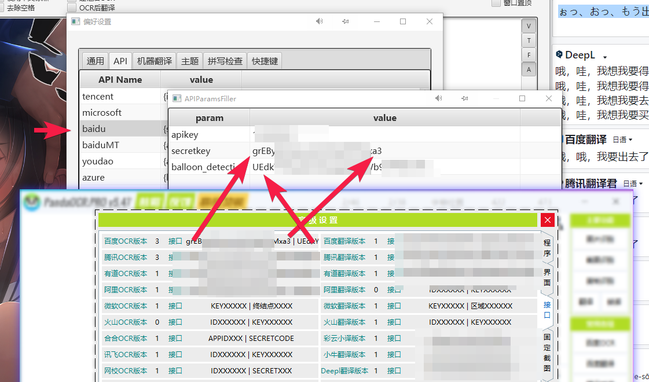Switch to the 机器翻译 tab

(154, 60)
